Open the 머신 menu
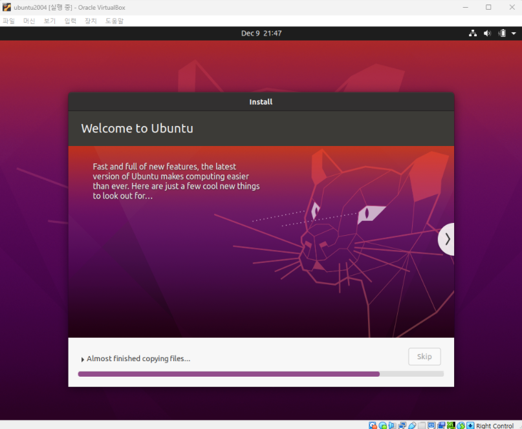Image resolution: width=522 pixels, height=429 pixels. point(29,21)
